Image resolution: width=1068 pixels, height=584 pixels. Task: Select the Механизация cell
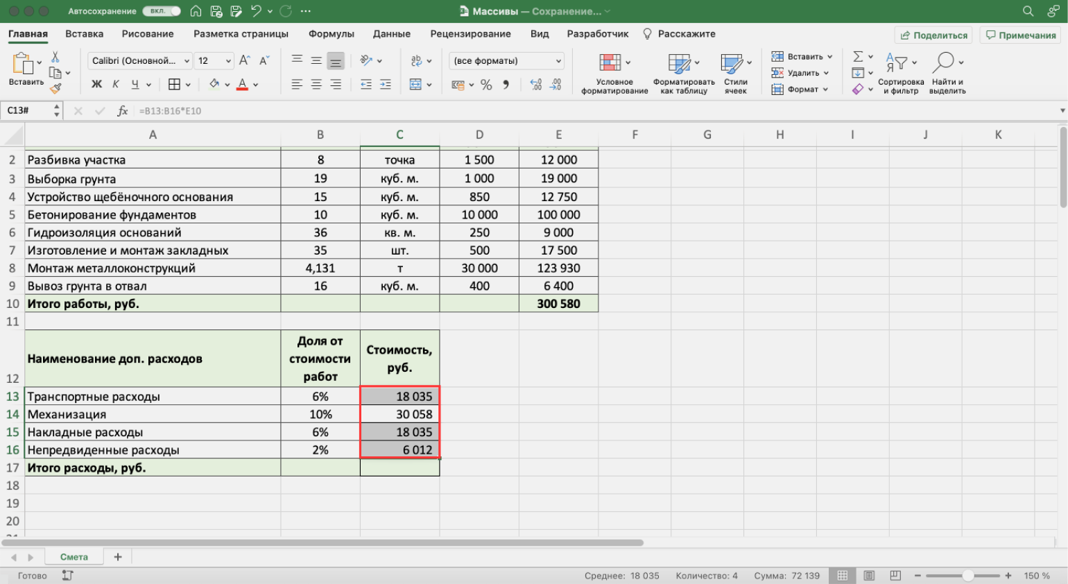[153, 415]
